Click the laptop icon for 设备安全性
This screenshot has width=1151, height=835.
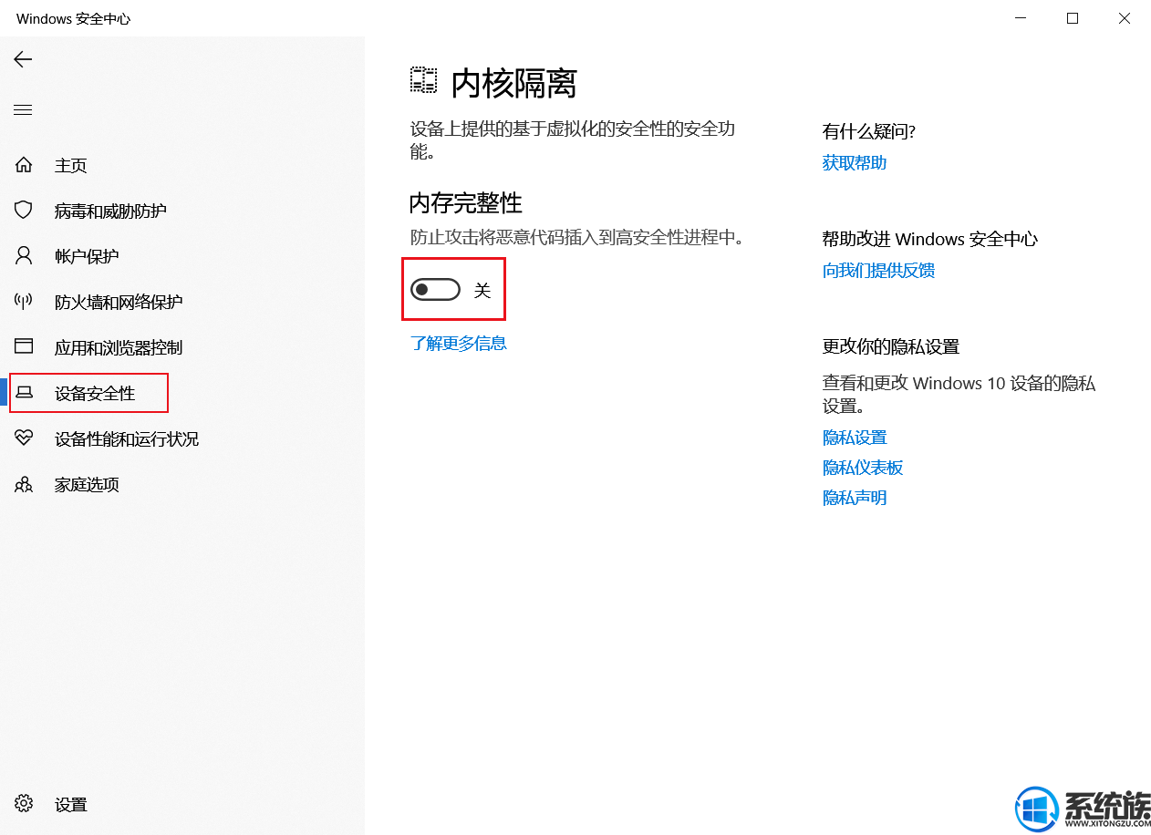click(x=24, y=393)
